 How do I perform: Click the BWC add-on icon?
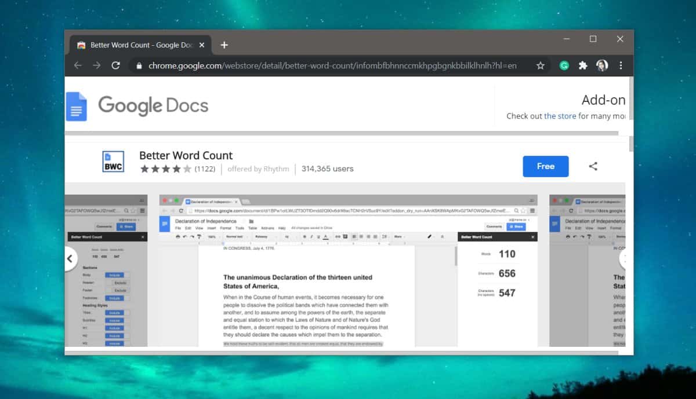click(113, 162)
